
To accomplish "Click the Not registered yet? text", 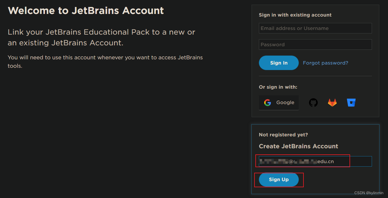I will 283,135.
